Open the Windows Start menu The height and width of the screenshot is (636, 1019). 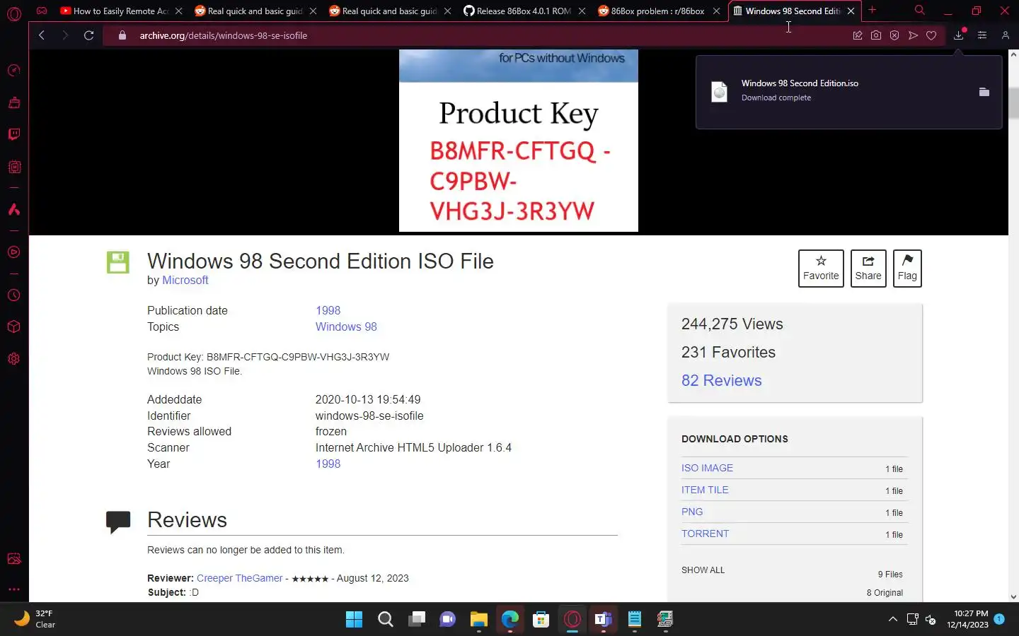coord(354,620)
